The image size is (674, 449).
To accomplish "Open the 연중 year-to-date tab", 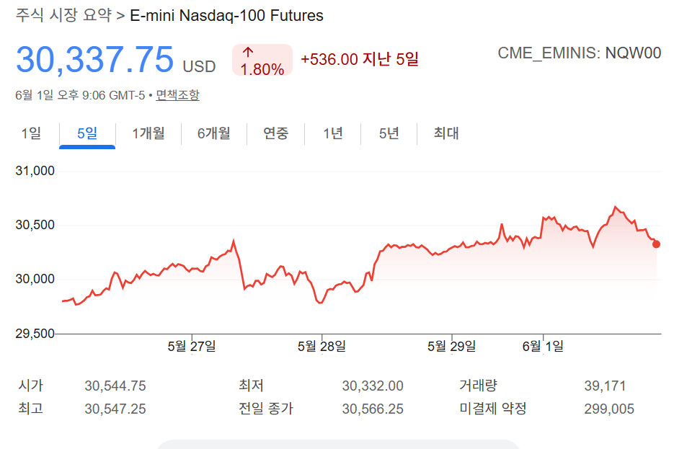I will click(275, 133).
